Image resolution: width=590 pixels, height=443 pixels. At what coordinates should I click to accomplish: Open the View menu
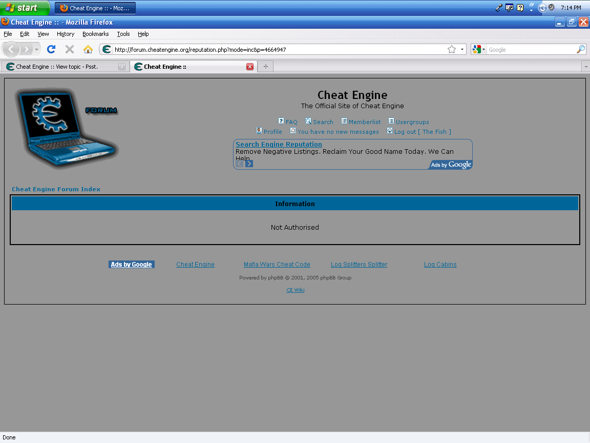43,34
